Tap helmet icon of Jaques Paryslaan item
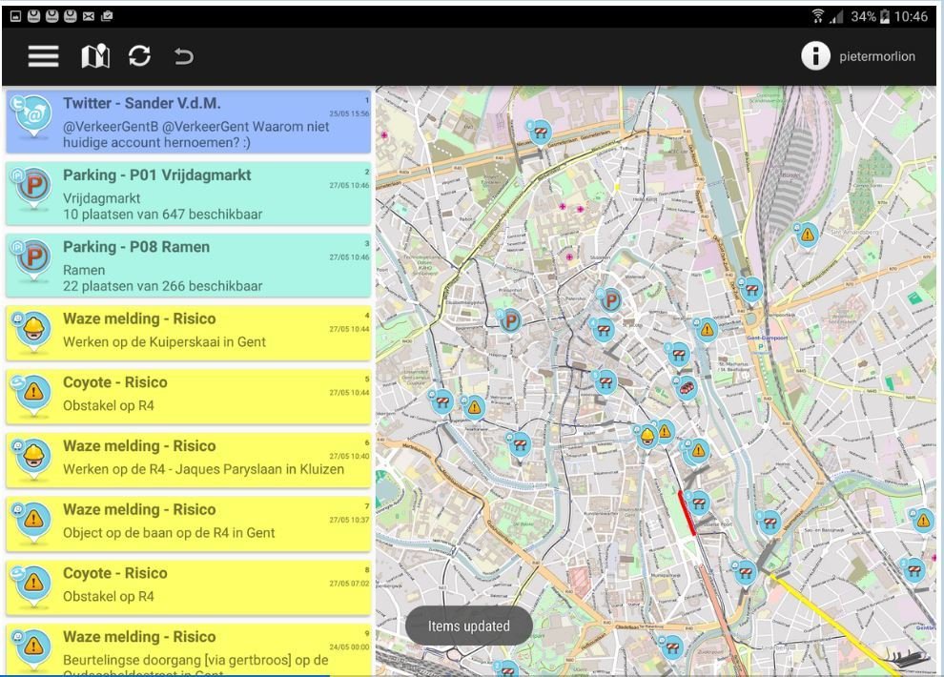The width and height of the screenshot is (944, 677). coord(33,458)
